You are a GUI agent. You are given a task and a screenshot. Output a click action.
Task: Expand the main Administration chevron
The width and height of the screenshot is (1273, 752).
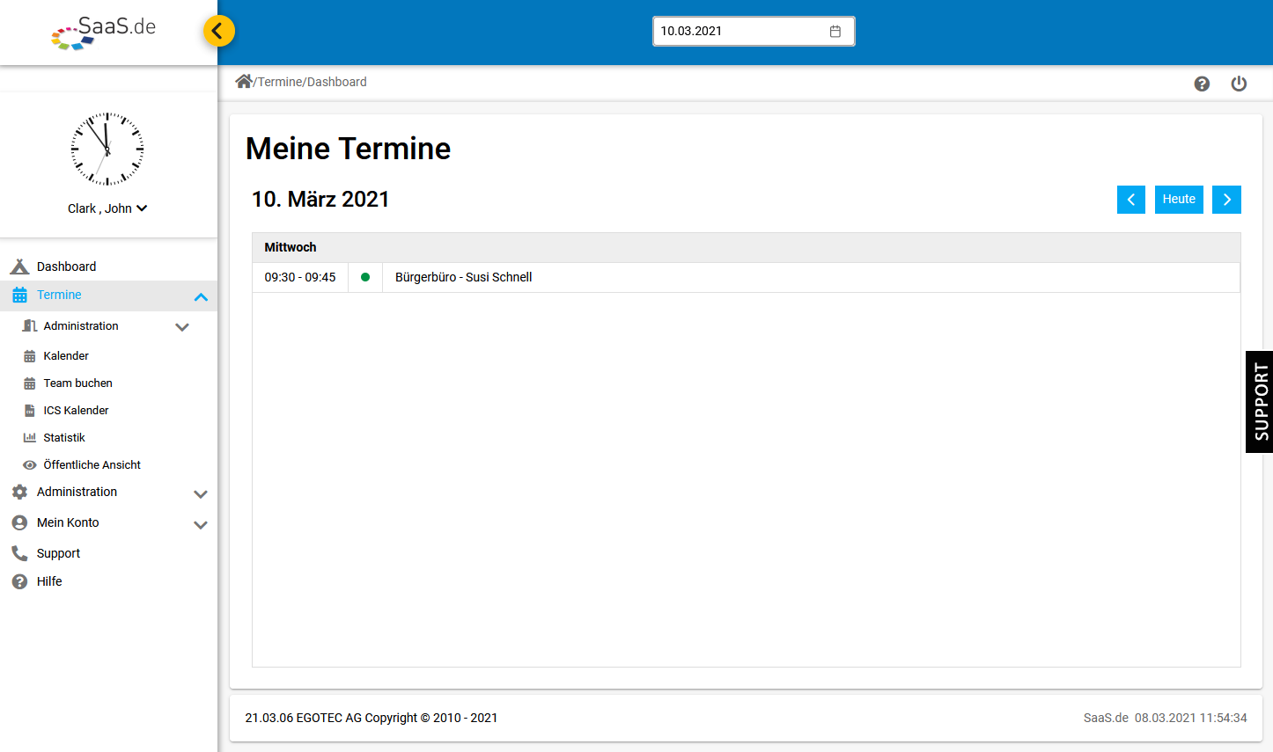point(201,494)
